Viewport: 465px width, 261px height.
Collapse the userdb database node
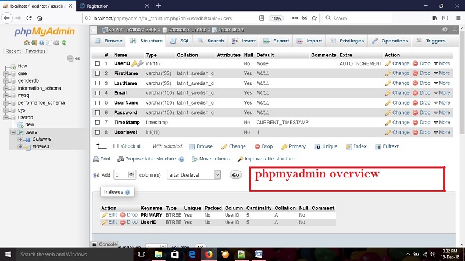tap(6, 117)
